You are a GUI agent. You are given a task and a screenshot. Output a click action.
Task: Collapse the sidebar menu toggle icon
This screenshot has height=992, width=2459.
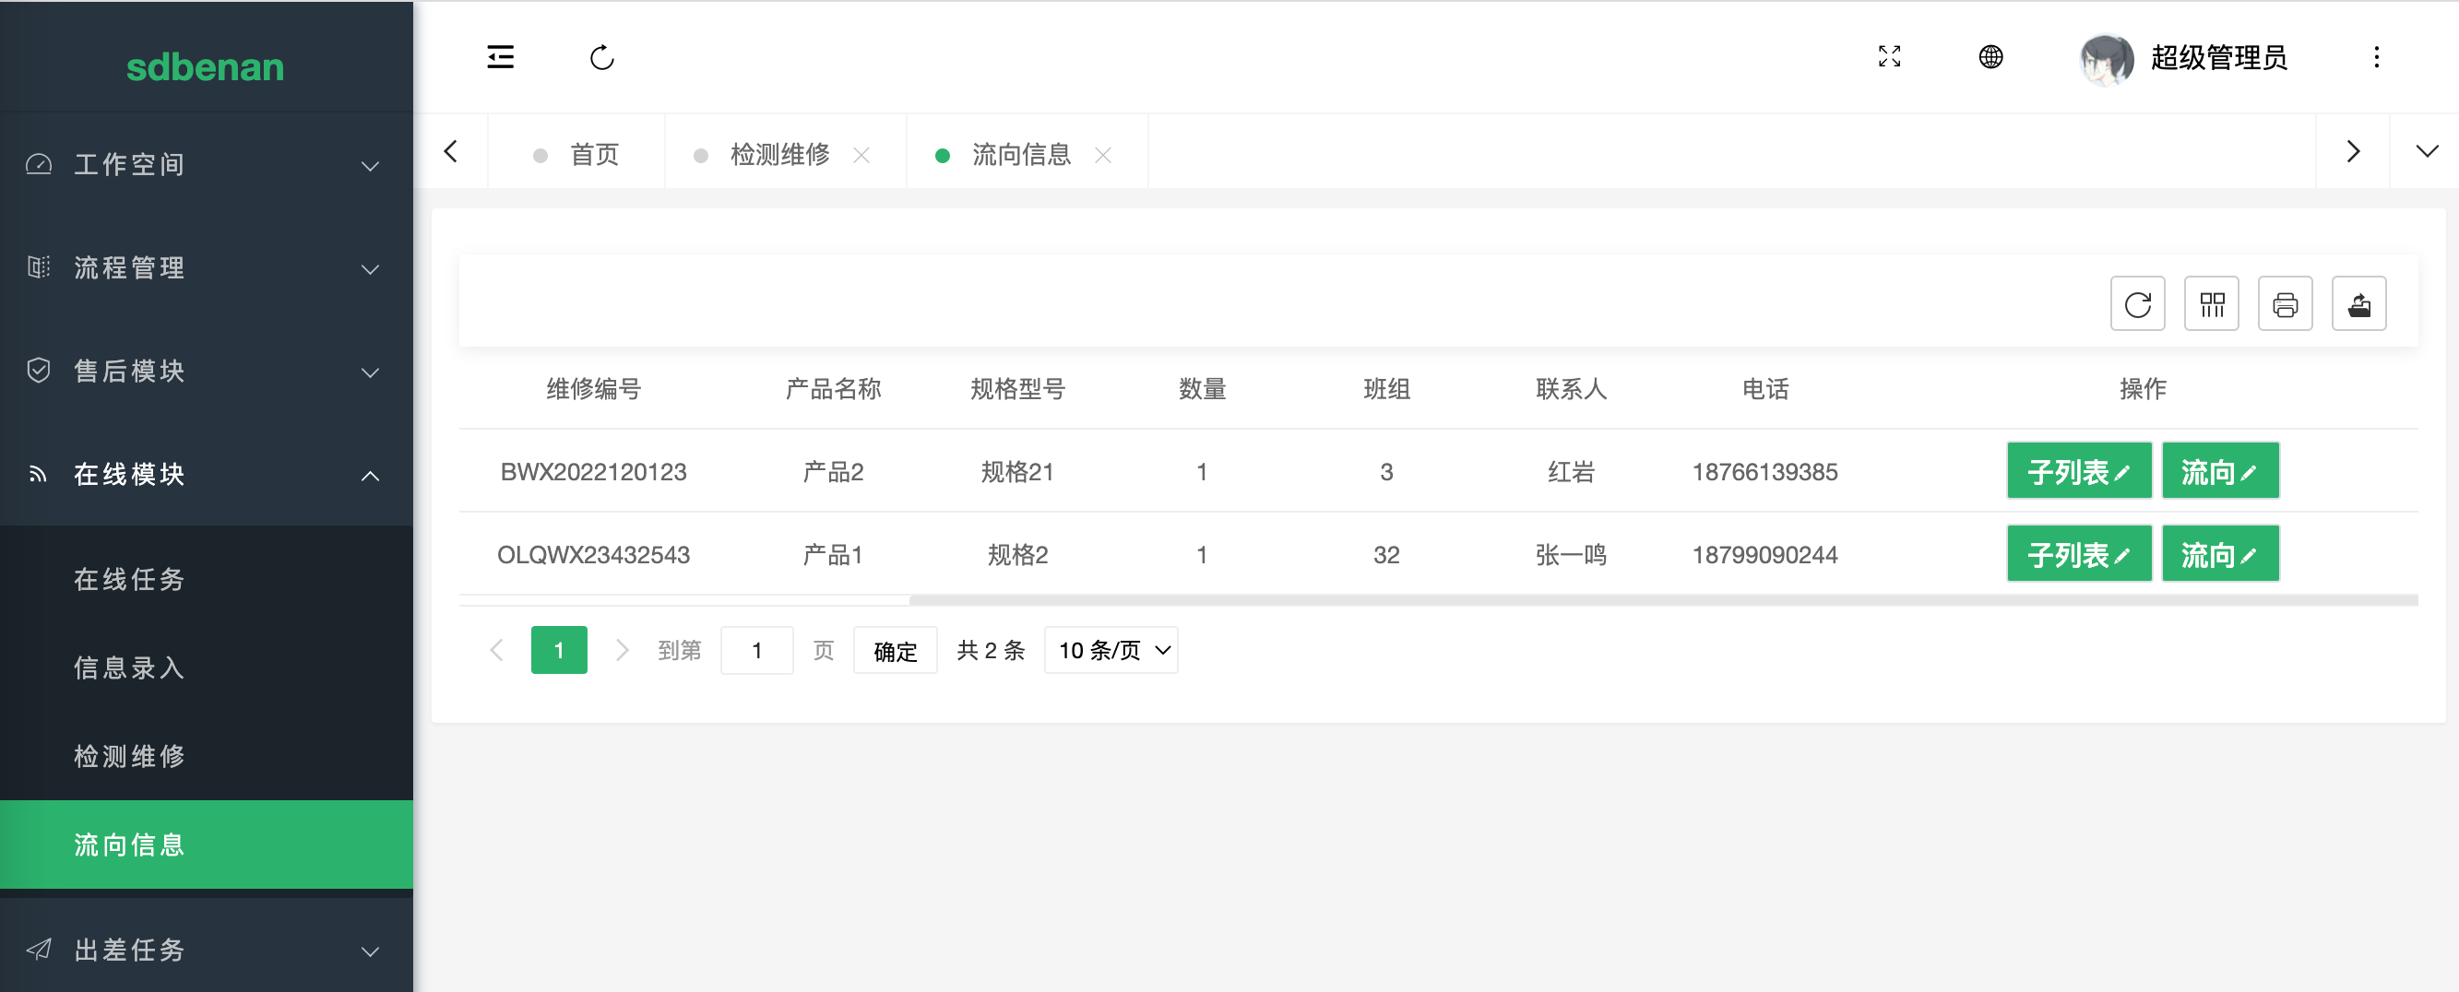pos(500,57)
